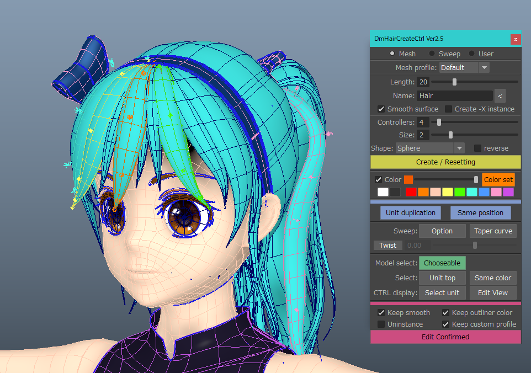Select the Mesh radio option

[x=392, y=54]
